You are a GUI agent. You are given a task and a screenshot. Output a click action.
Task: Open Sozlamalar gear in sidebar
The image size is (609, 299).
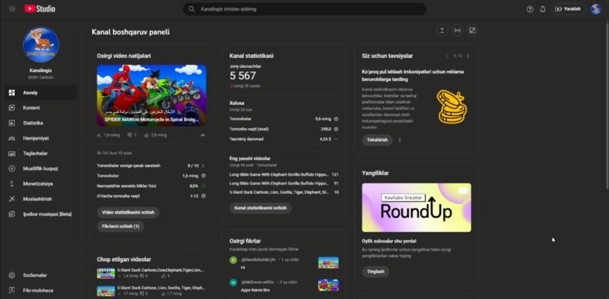click(x=12, y=275)
